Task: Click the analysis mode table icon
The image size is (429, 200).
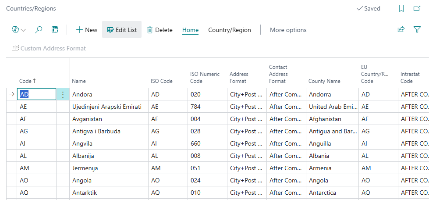Action: [x=55, y=30]
